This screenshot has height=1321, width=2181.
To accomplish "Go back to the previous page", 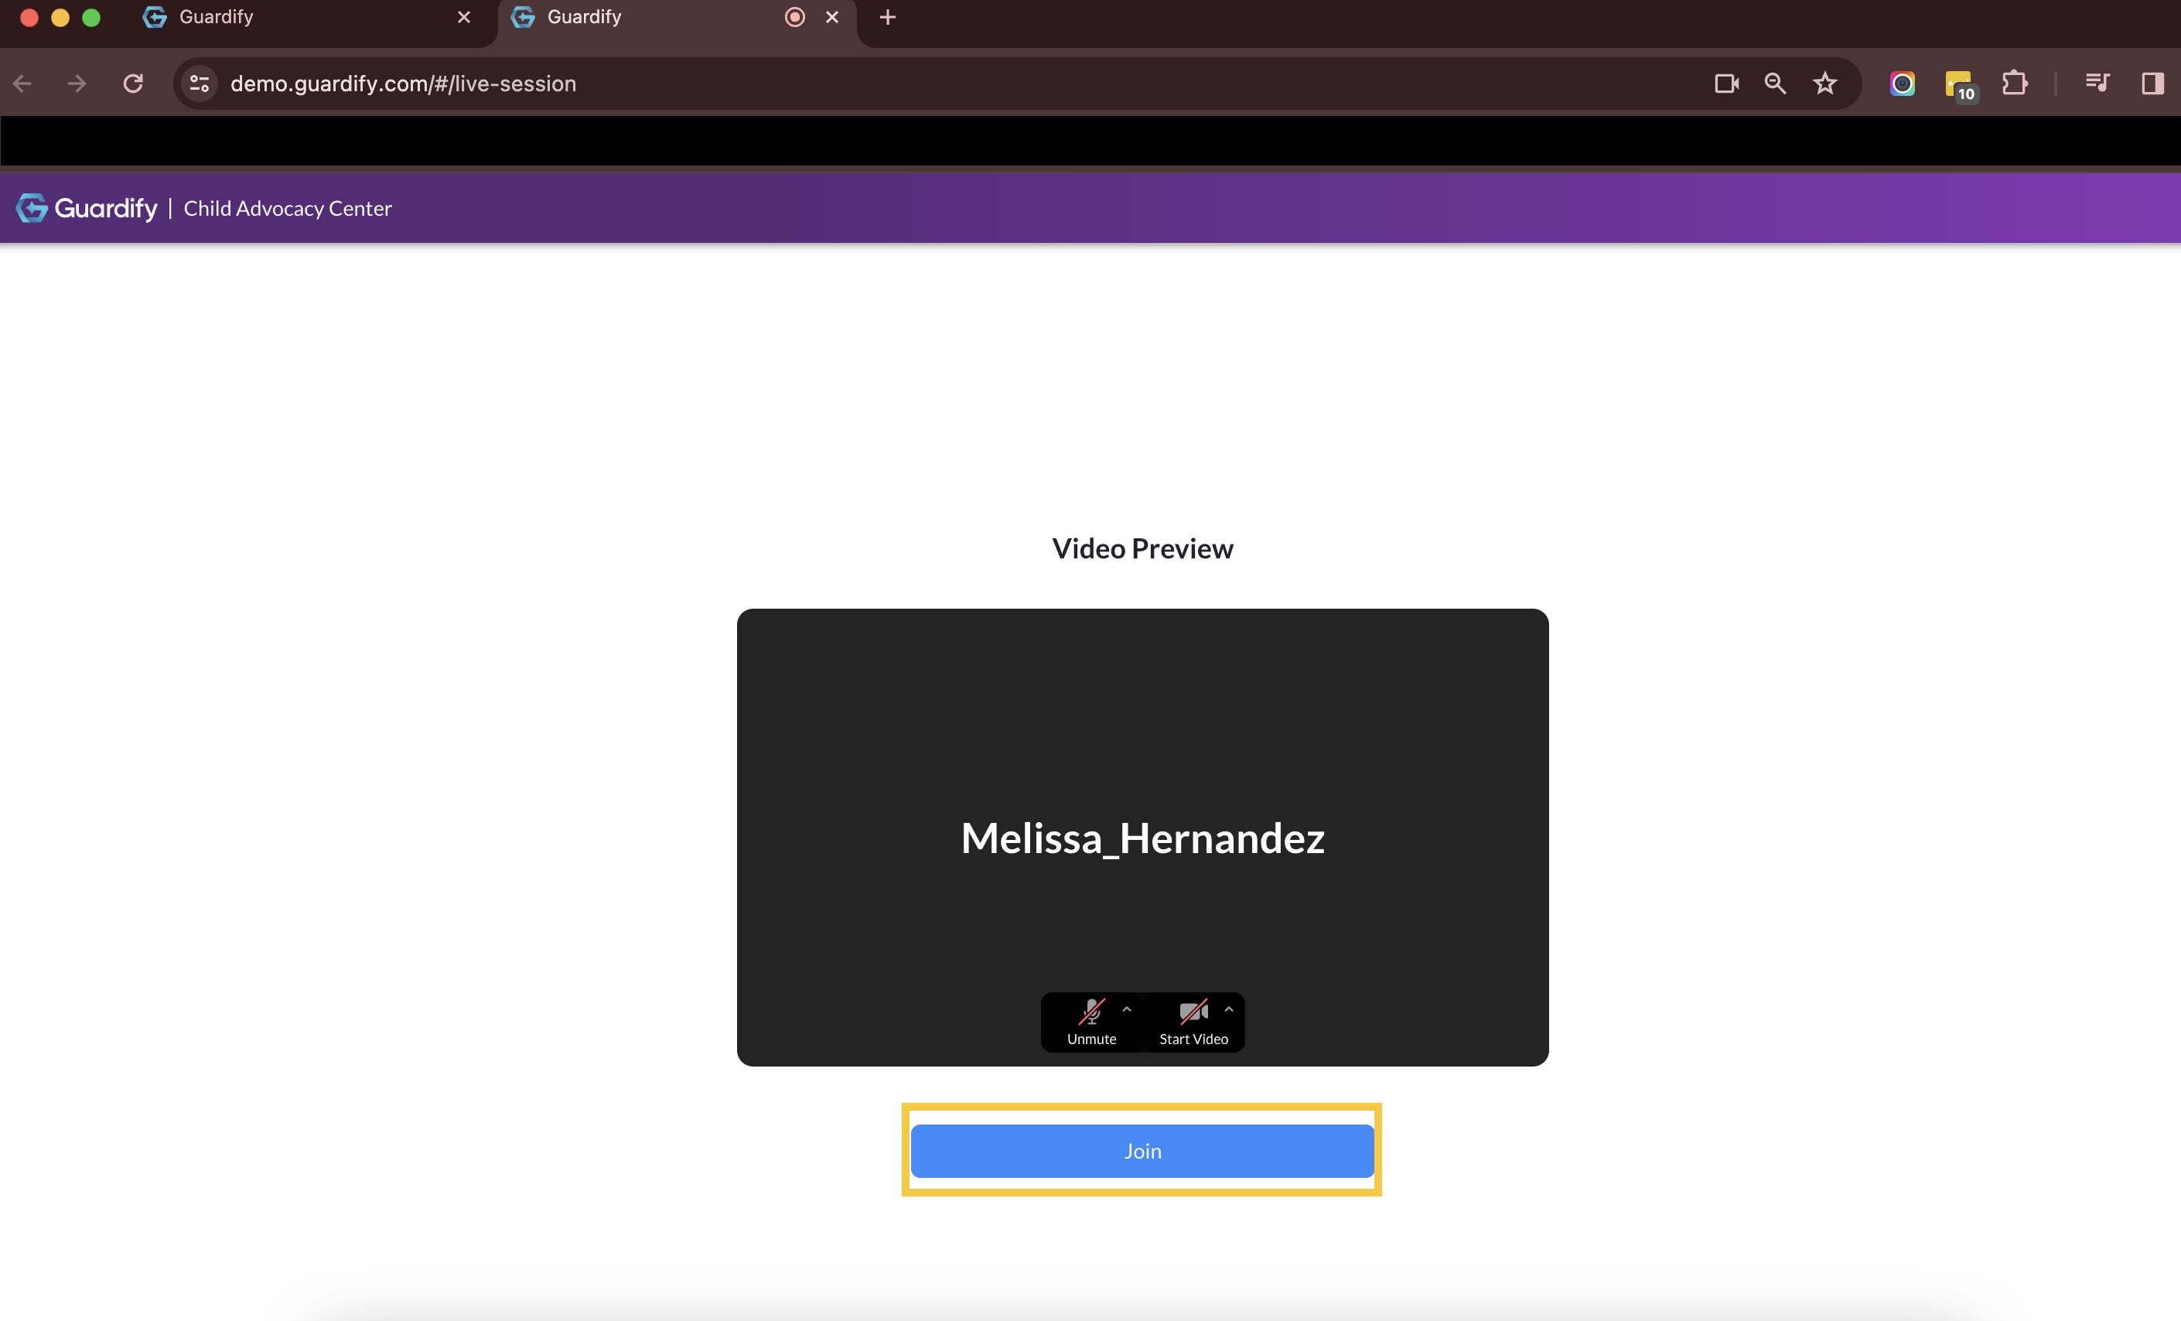I will click(x=23, y=84).
